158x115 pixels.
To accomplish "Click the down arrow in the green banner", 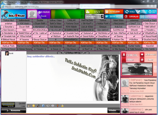I will 82,16.
